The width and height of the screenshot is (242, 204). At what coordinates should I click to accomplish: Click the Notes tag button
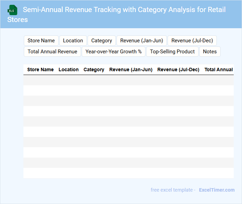click(x=210, y=52)
